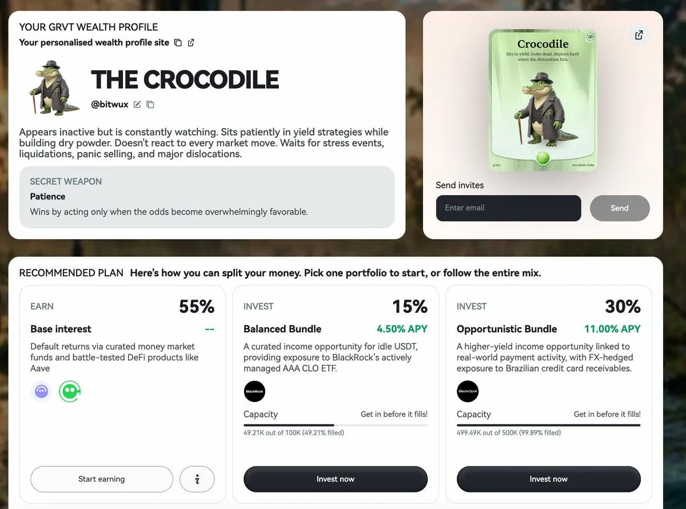Invest now in the Balanced Bundle

click(x=336, y=479)
